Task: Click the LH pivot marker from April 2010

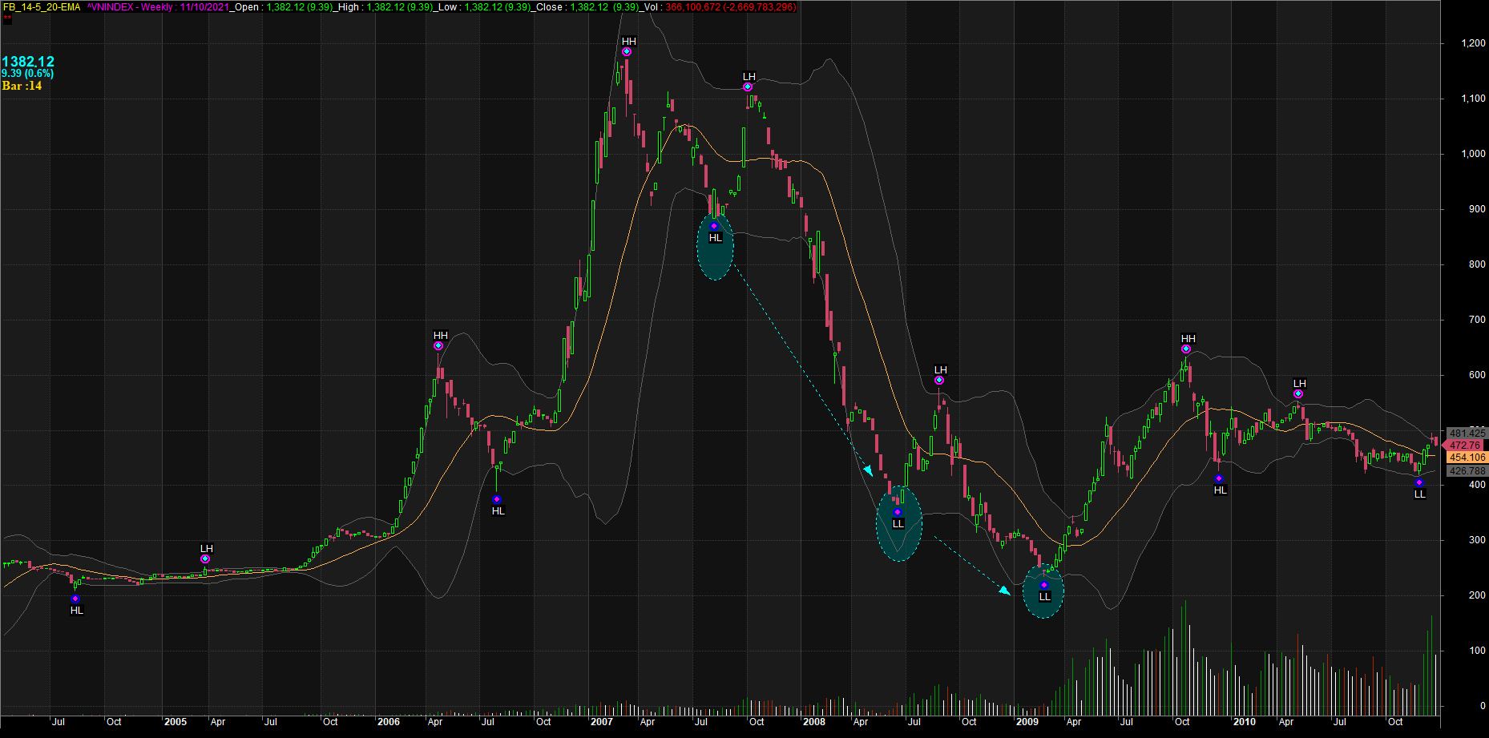Action: (x=1298, y=394)
